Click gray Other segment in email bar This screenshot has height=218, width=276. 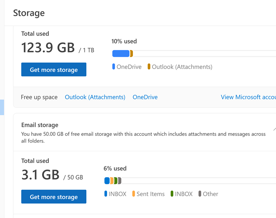tap(120, 181)
